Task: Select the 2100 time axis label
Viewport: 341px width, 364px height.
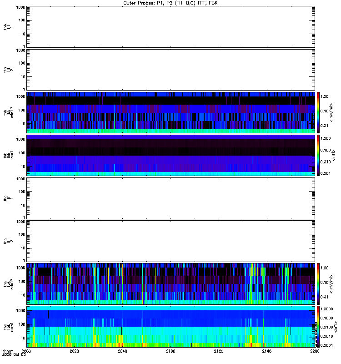Action: (170, 351)
